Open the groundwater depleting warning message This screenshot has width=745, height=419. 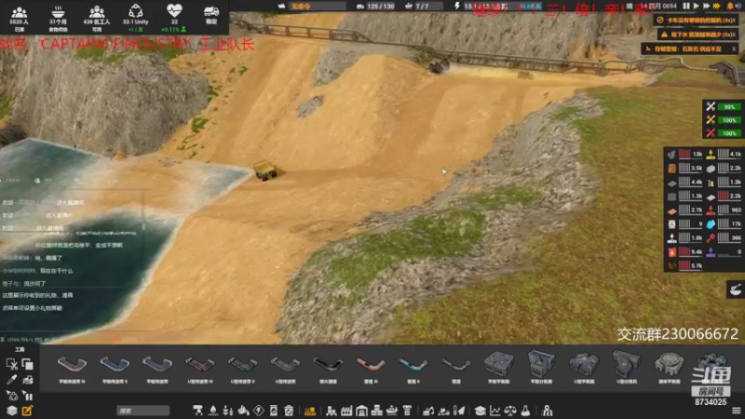(x=697, y=34)
